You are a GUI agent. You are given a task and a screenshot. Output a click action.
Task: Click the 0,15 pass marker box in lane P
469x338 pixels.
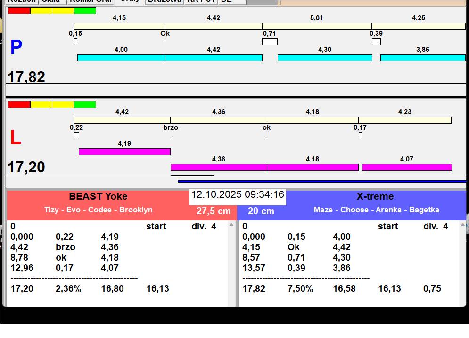tap(75, 42)
